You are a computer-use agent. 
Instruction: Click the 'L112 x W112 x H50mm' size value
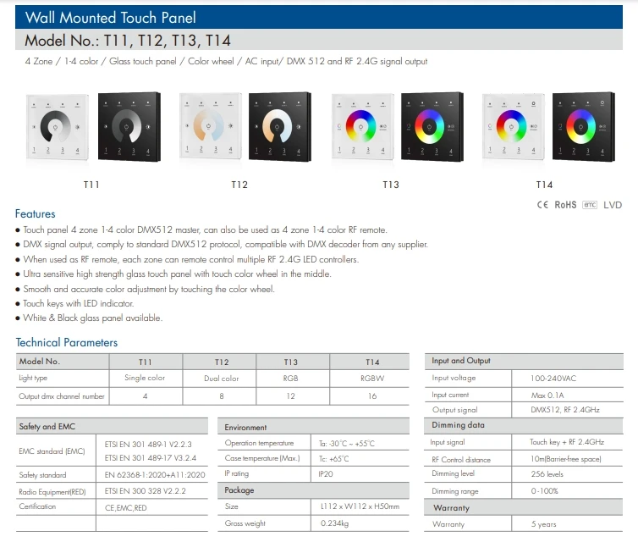coord(360,506)
